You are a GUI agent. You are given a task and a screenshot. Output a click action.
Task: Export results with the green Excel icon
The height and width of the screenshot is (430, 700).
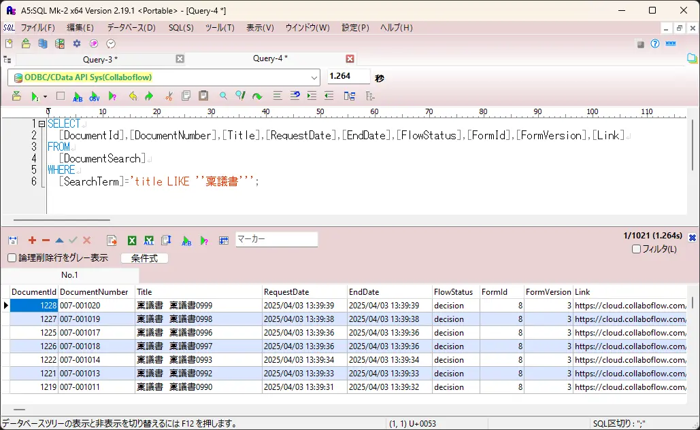[132, 240]
